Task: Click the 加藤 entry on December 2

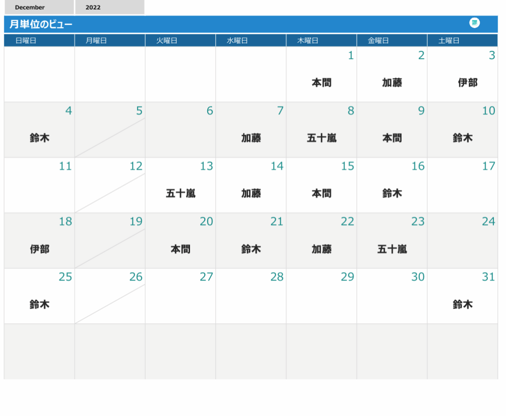Action: coord(392,83)
